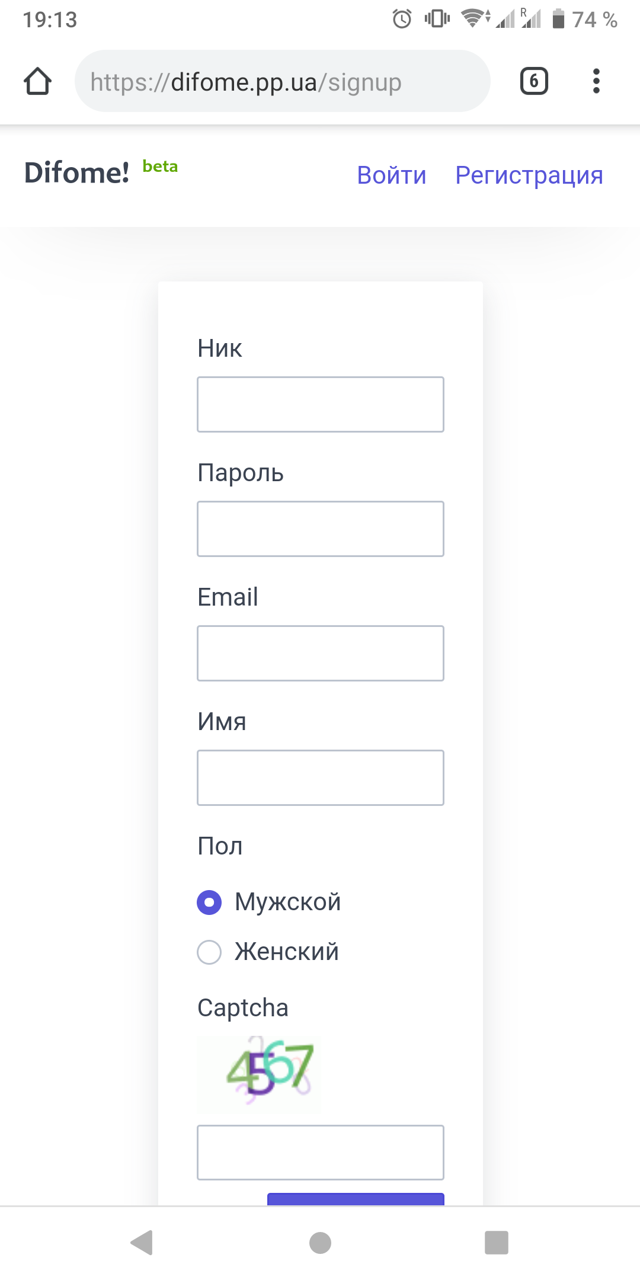This screenshot has height=1280, width=640.
Task: Open the tab switcher showing 6 tabs
Action: pyautogui.click(x=534, y=81)
